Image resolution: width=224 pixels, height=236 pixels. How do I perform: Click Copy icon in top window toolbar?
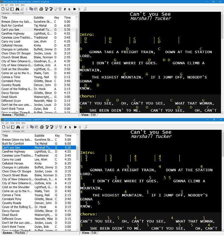pos(31,9)
